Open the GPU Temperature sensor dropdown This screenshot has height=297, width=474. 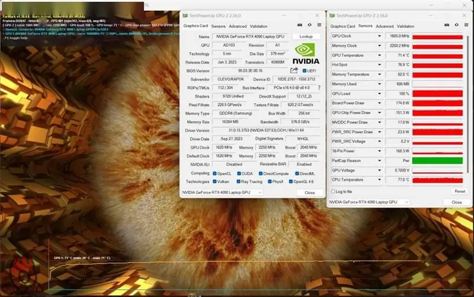[x=380, y=55]
